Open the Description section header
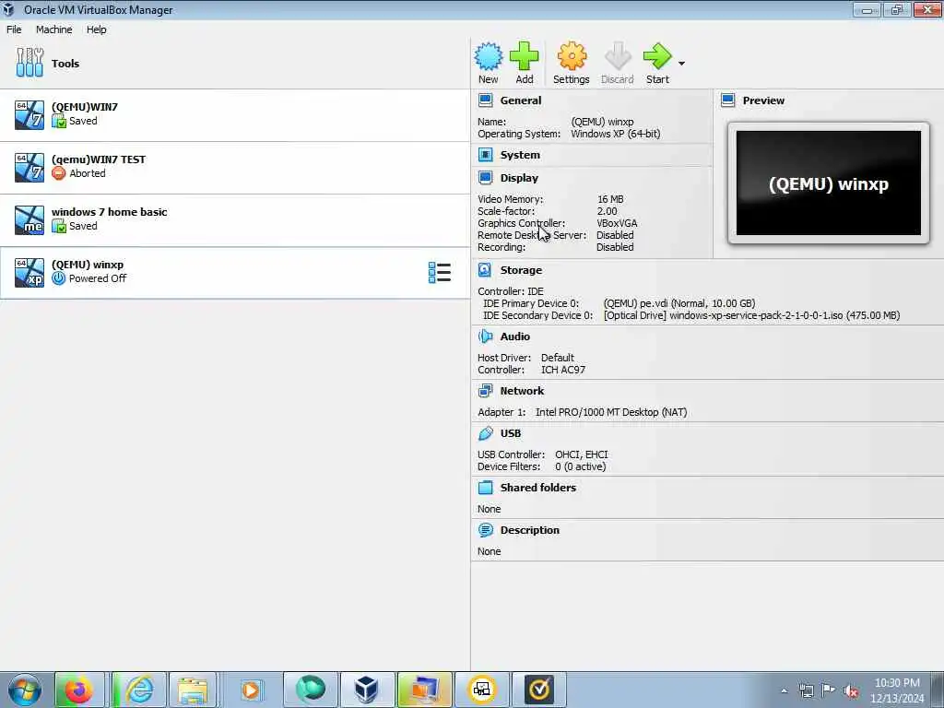Screen dimensions: 944x708 530,530
